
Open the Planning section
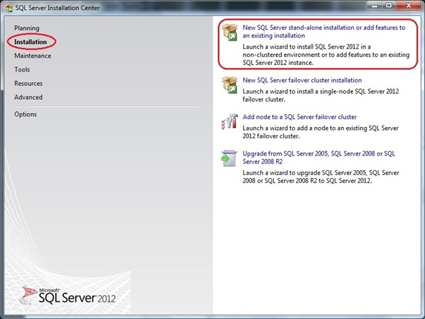click(x=27, y=28)
